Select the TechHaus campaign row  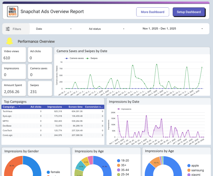tap(53, 111)
